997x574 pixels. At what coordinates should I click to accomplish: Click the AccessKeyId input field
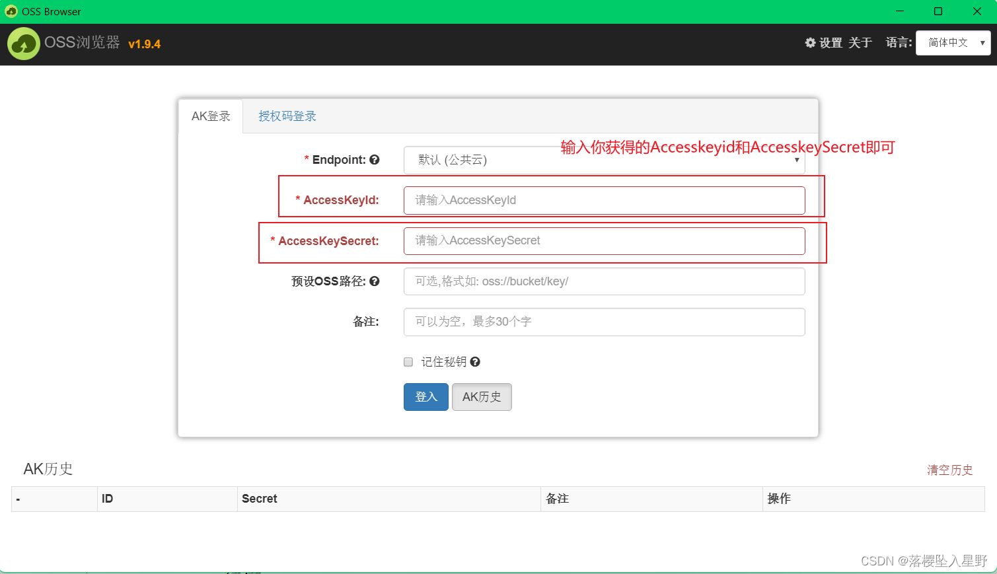pos(603,199)
